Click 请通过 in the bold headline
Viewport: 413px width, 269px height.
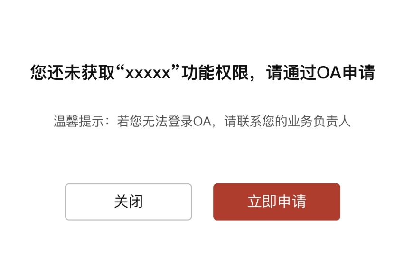tap(291, 72)
